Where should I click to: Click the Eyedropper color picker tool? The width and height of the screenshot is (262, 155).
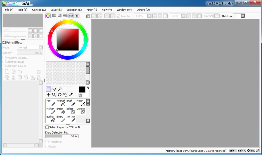[x=71, y=95]
